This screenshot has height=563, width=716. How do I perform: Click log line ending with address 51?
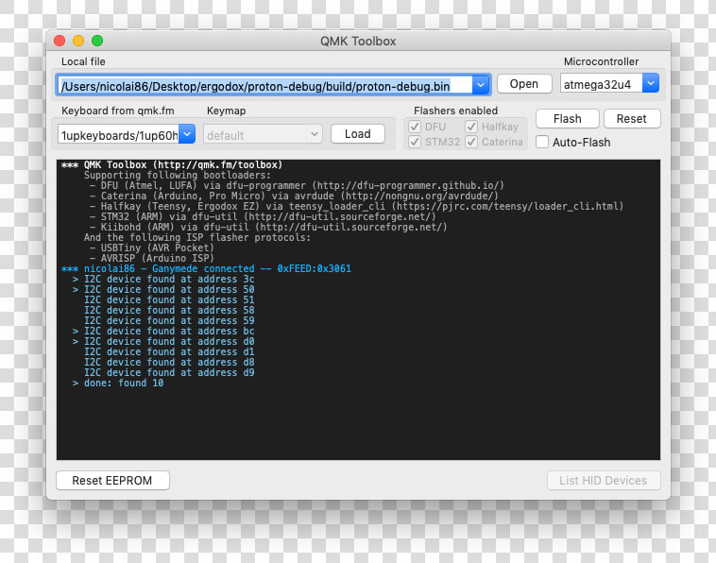pos(169,300)
